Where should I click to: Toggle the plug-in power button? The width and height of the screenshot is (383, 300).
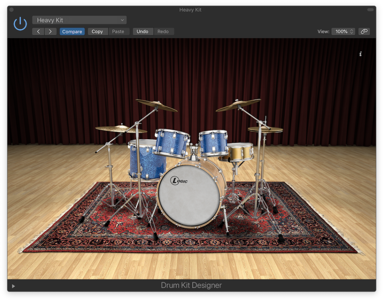(x=20, y=24)
